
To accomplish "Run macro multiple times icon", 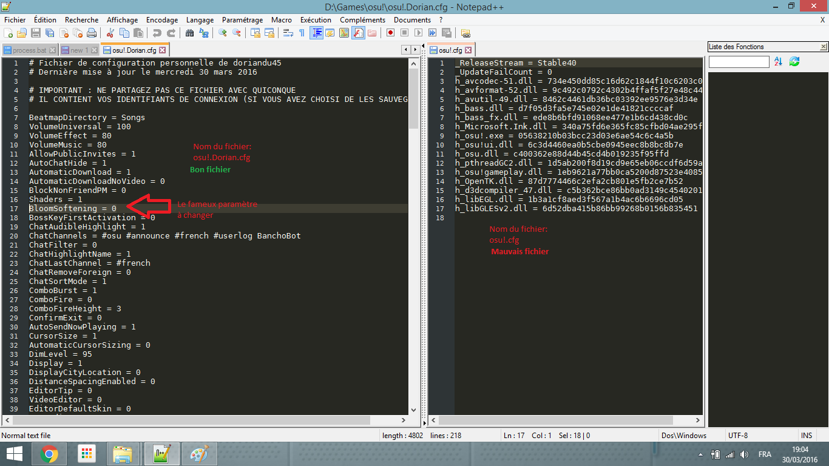I will pyautogui.click(x=432, y=33).
